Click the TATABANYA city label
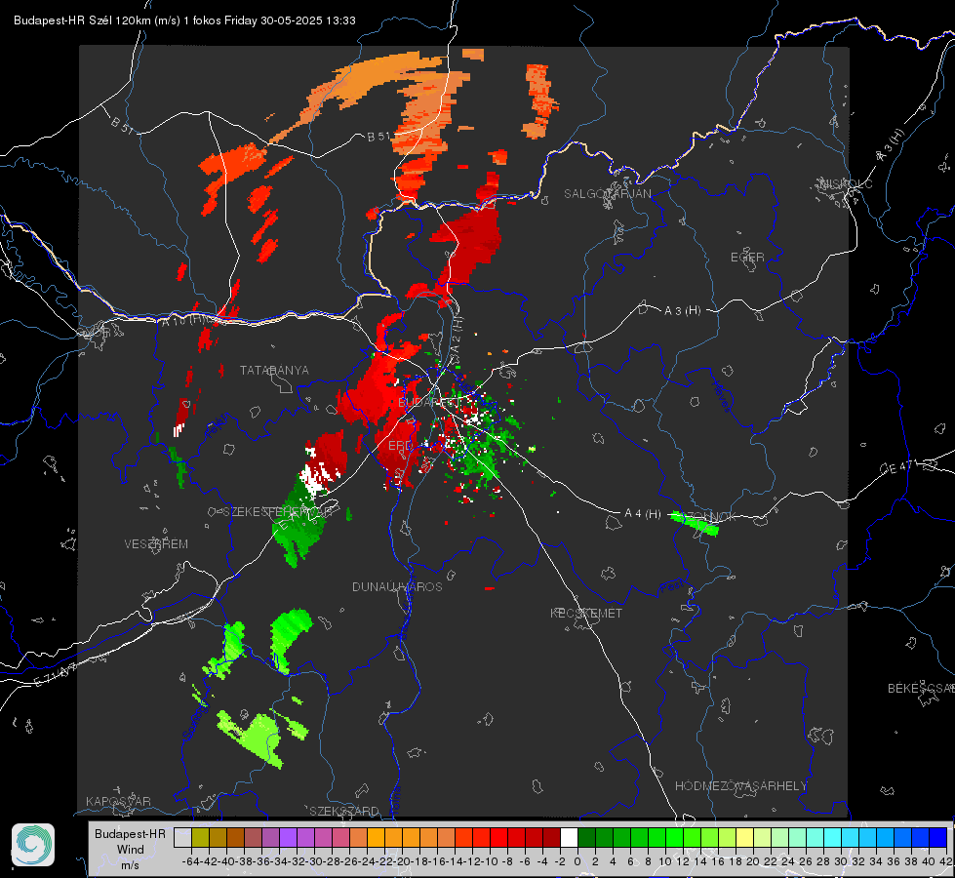Viewport: 955px width, 878px height. (274, 371)
